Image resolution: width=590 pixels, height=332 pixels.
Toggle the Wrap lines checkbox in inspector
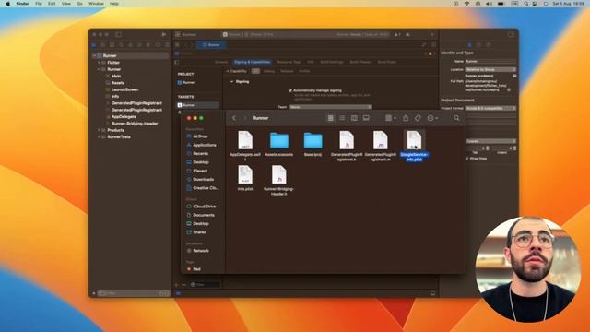[467, 159]
